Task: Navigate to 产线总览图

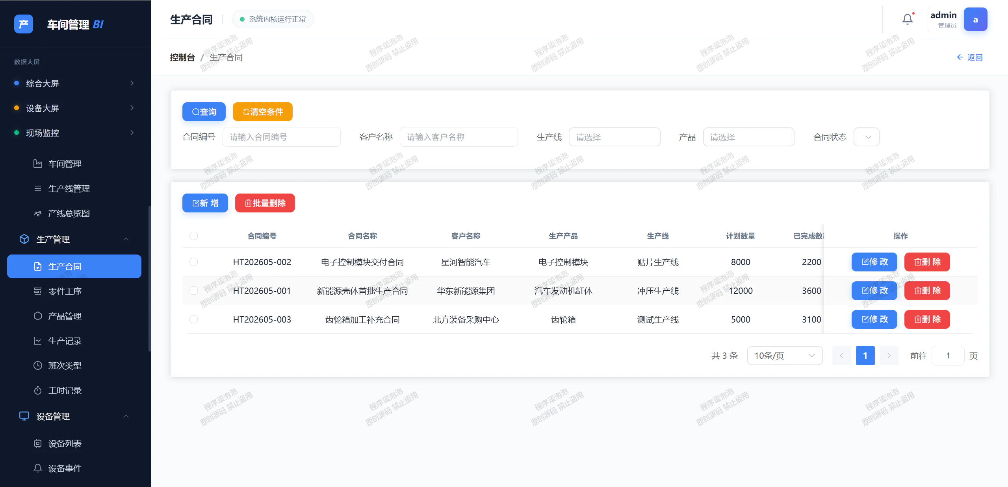Action: (x=74, y=213)
